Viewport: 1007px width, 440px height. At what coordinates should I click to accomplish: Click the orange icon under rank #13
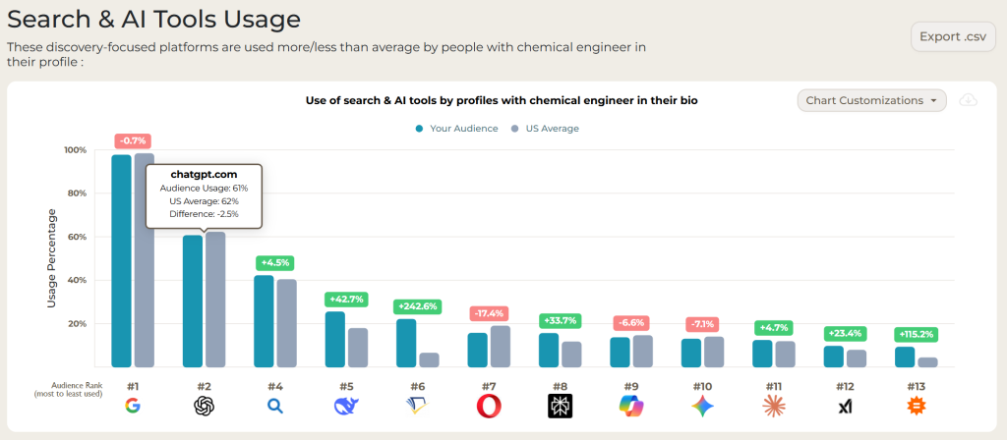(x=917, y=406)
